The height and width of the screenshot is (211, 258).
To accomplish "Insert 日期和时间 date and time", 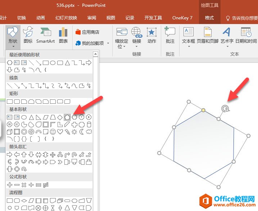I will pos(246,35).
